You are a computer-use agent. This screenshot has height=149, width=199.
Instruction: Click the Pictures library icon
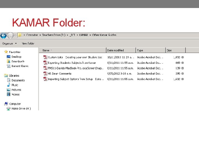tap(9, 90)
